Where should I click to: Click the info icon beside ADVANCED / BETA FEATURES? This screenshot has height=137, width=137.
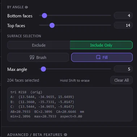pos(65,134)
